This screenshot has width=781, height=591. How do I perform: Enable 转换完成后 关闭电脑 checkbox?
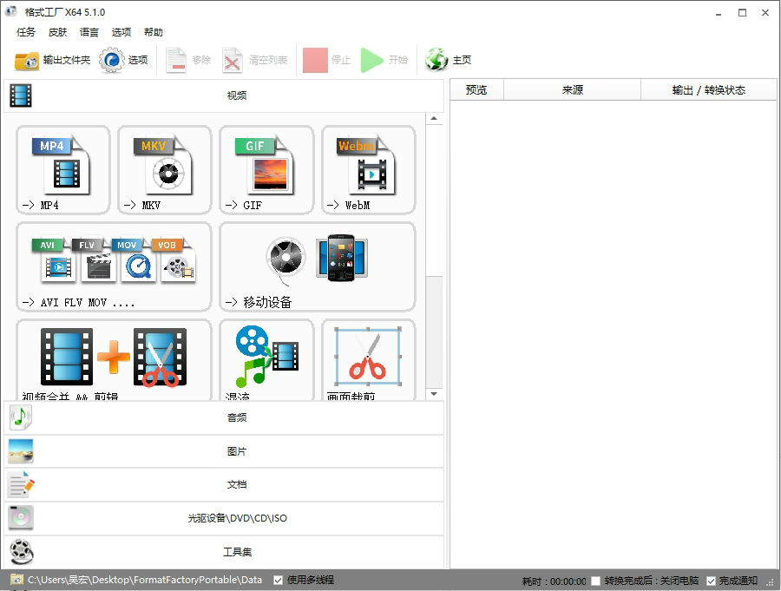595,581
